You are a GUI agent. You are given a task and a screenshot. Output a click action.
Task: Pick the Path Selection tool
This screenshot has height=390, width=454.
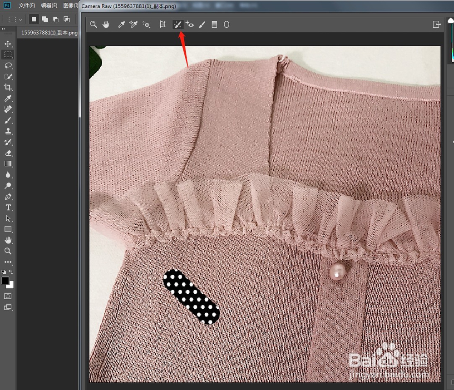pos(8,218)
